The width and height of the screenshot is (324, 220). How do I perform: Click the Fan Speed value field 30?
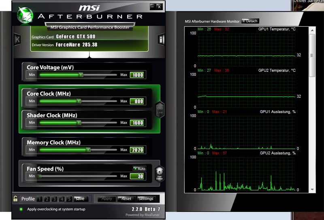tap(138, 176)
